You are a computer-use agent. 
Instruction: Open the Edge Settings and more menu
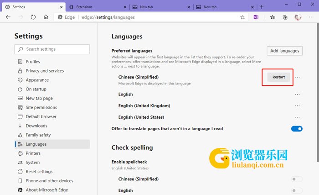point(311,17)
